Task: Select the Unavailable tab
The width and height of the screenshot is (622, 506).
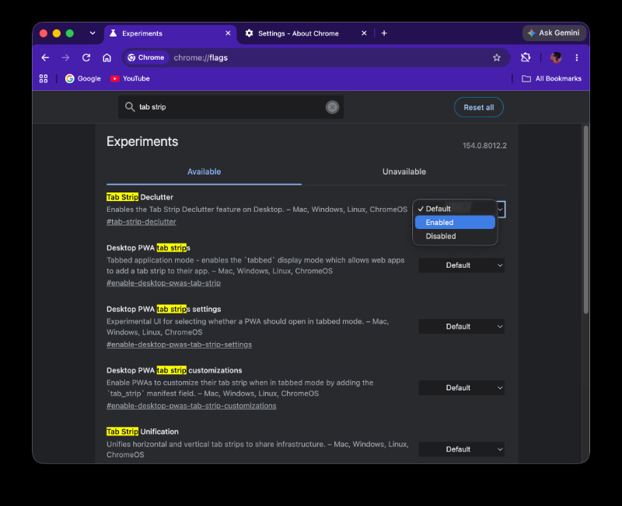Action: pyautogui.click(x=404, y=172)
